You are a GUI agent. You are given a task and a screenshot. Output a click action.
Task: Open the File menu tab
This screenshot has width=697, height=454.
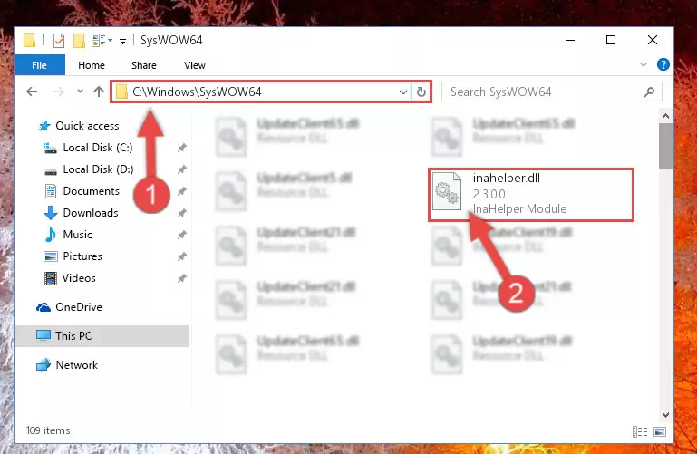click(x=40, y=65)
